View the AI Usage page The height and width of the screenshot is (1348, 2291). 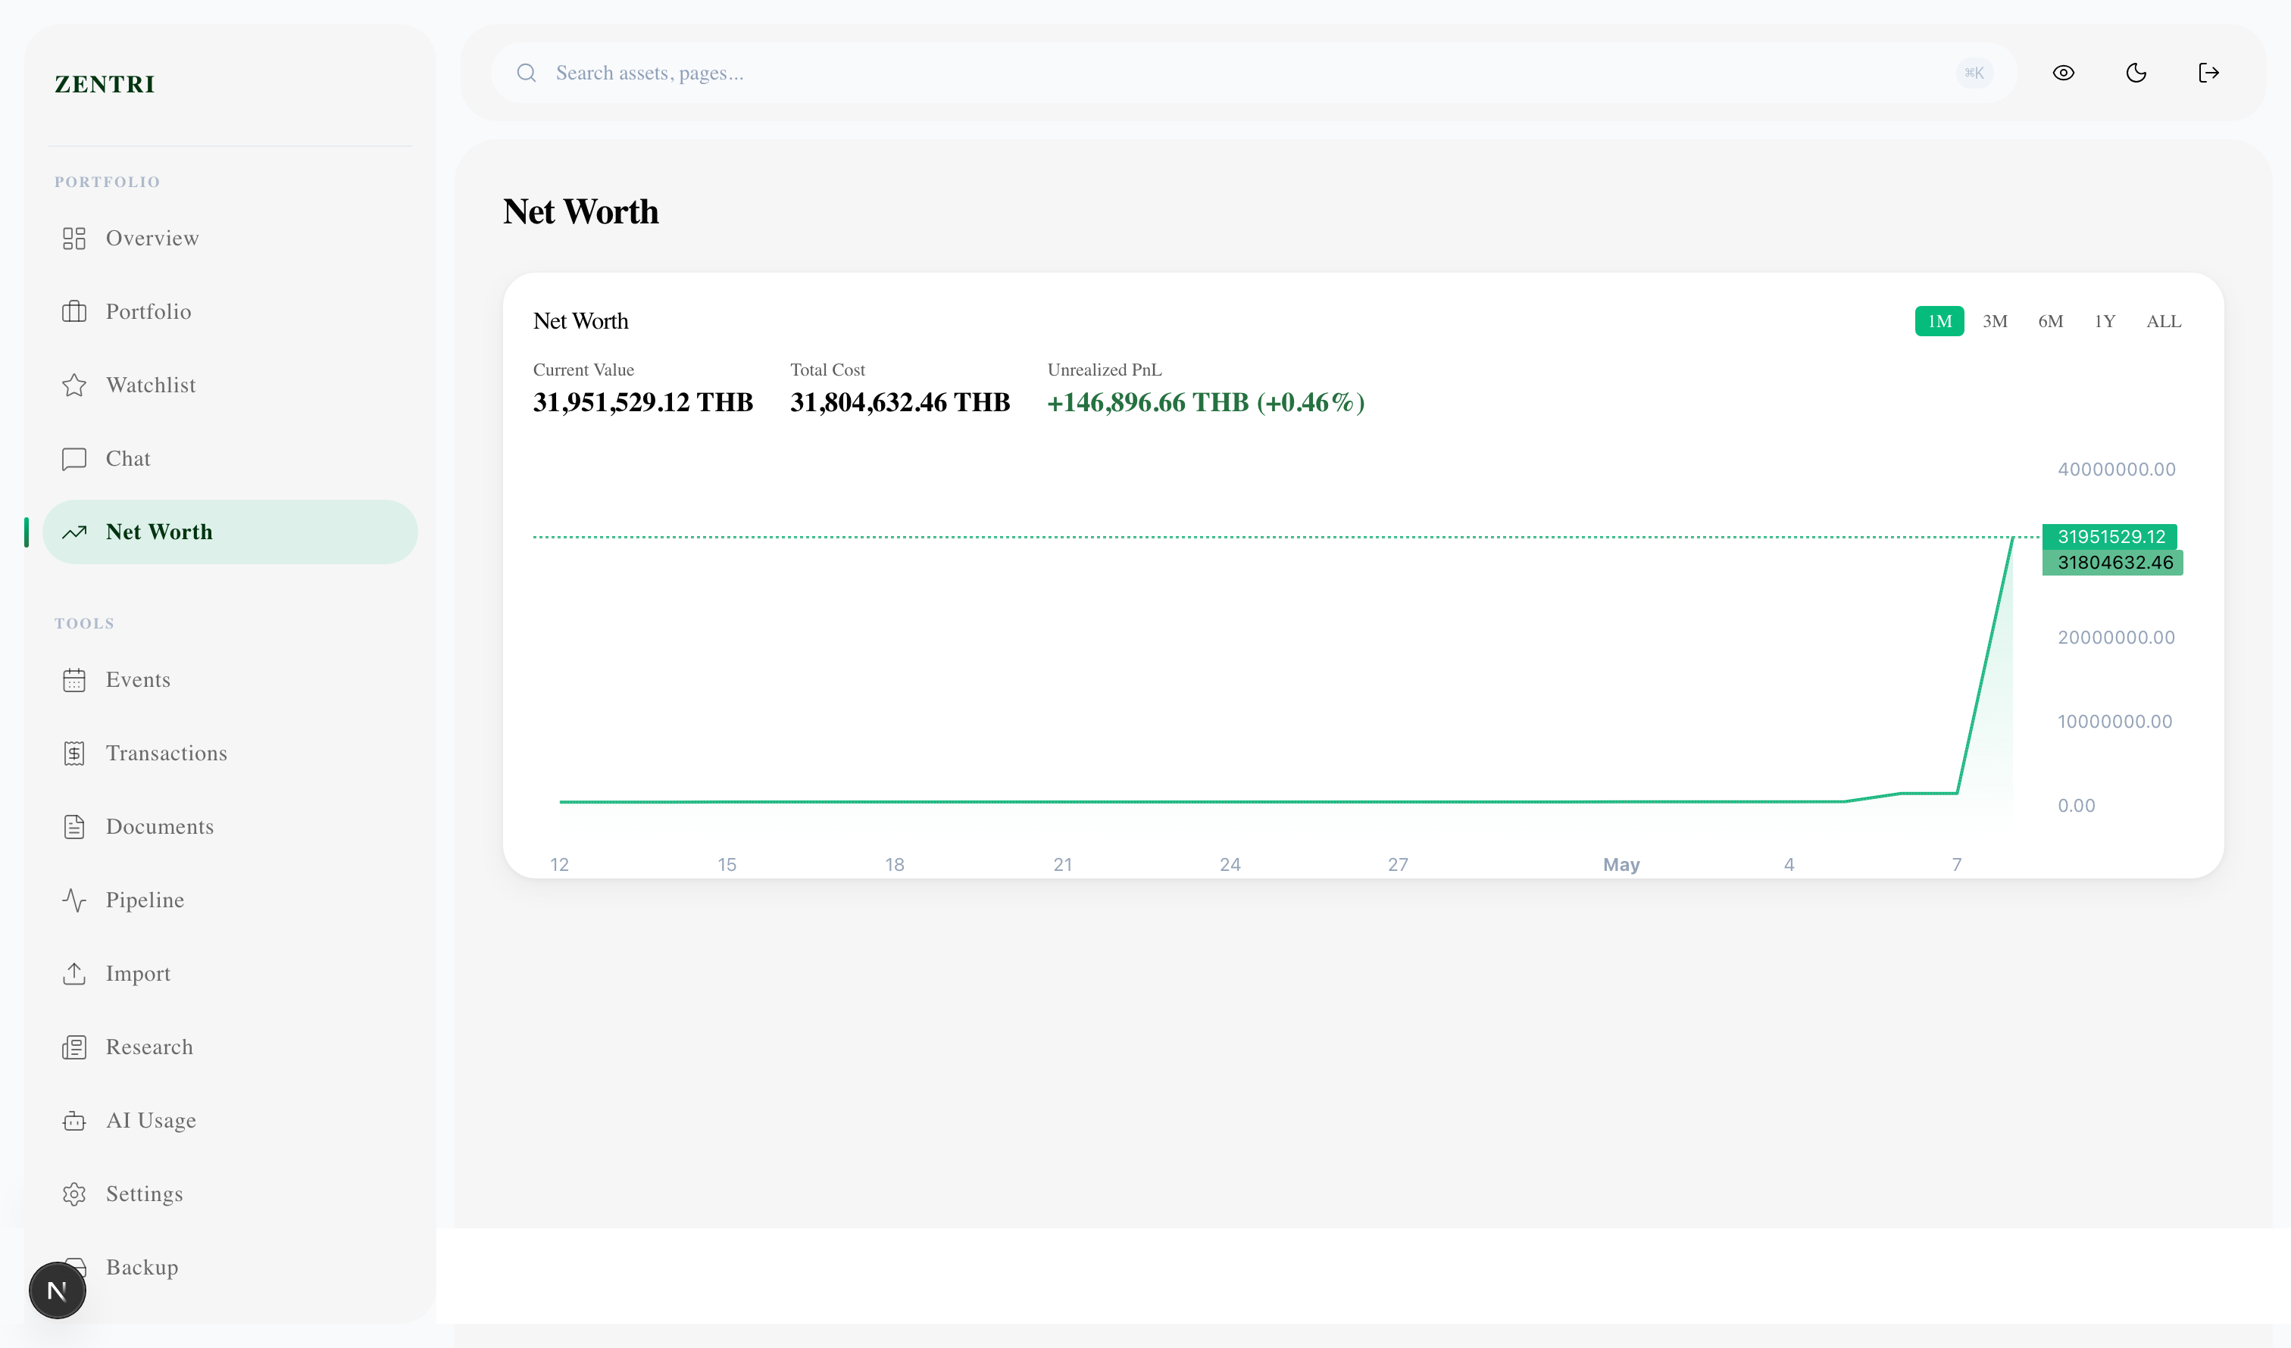tap(230, 1122)
